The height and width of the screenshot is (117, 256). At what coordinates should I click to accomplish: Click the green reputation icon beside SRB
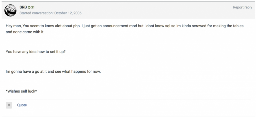[x=29, y=8]
